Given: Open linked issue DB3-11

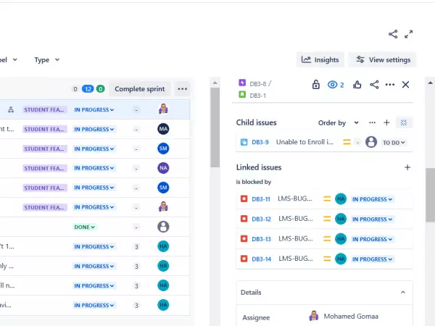Looking at the screenshot, I should (x=261, y=199).
